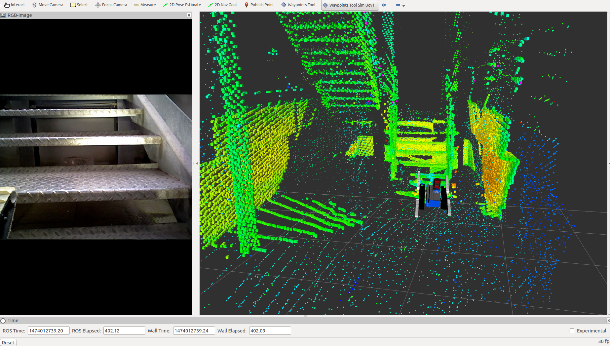Click the Time panel title text
The image size is (610, 346).
(13, 321)
